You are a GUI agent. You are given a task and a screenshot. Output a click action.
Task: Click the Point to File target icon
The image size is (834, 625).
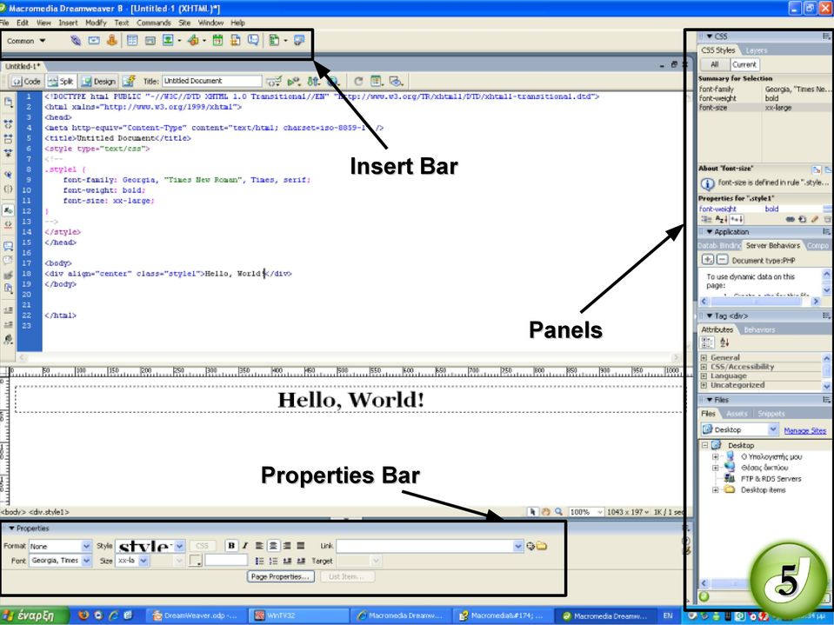coord(530,546)
